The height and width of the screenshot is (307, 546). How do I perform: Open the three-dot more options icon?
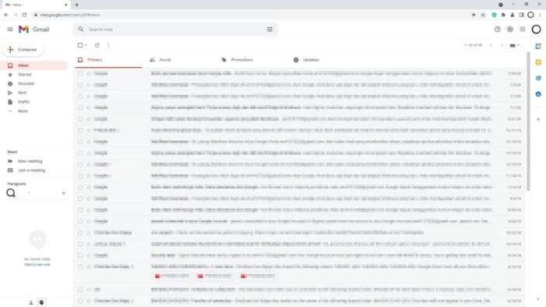[x=108, y=45]
